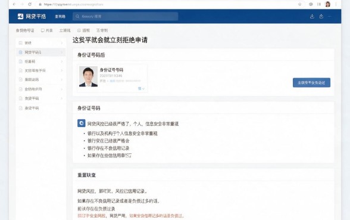Screen dimensions: 350x220
Task: Open the fourth sidebar entry below 拒首码
Action: pyautogui.click(x=41, y=70)
